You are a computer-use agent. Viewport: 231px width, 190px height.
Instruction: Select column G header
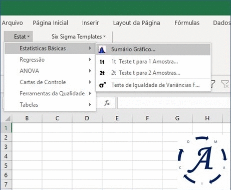177,118
